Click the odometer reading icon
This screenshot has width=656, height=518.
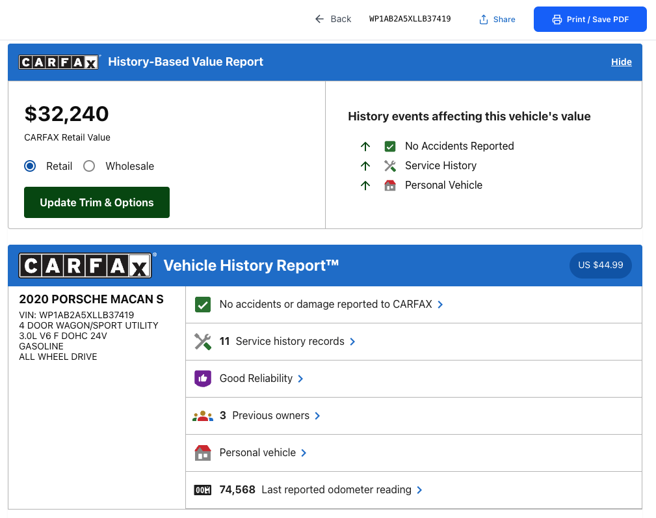coord(203,490)
